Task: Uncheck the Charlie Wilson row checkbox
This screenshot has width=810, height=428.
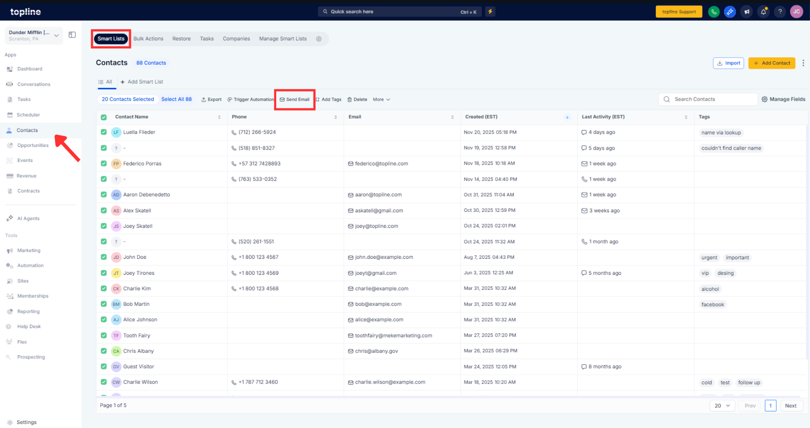Action: pyautogui.click(x=103, y=382)
